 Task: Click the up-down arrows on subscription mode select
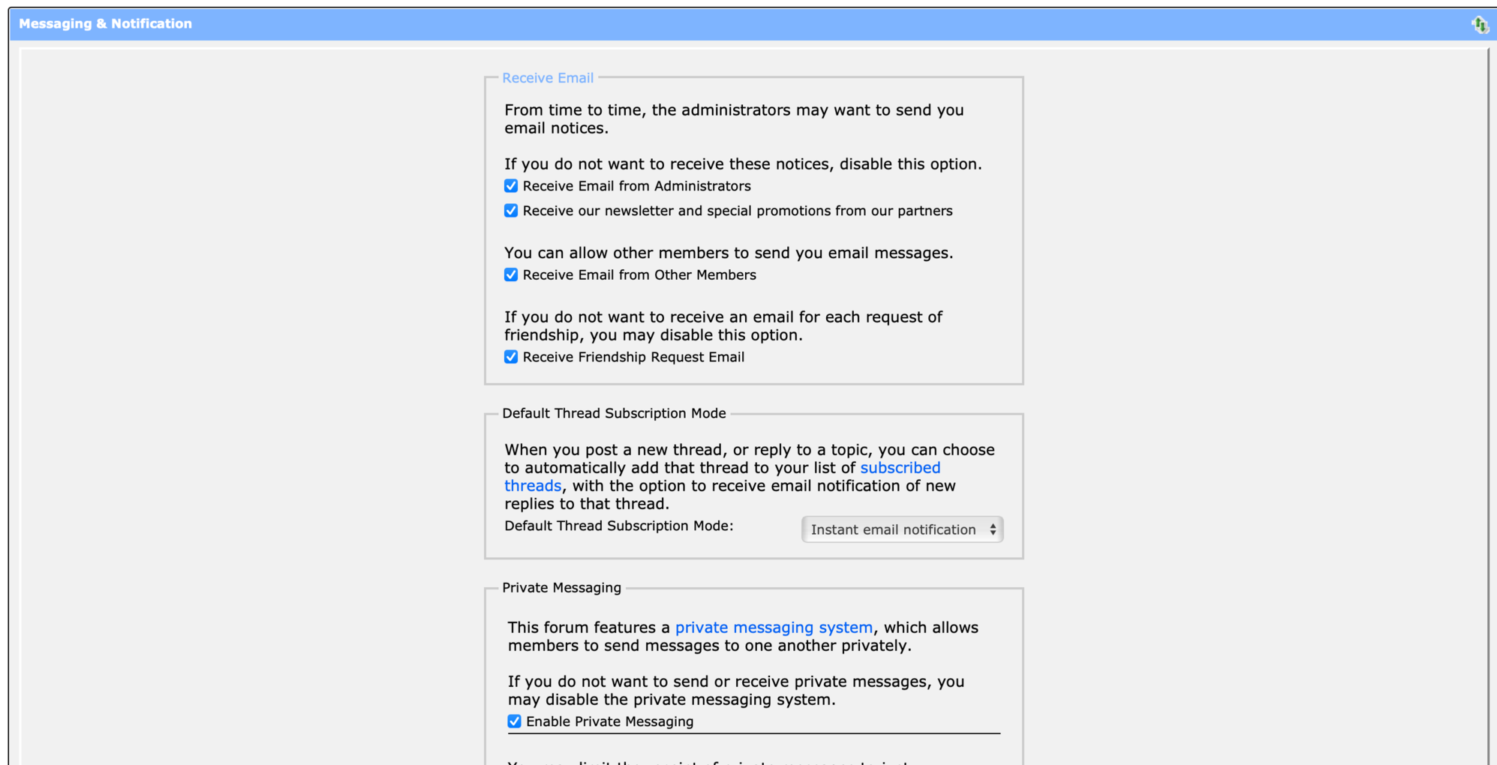pos(992,529)
